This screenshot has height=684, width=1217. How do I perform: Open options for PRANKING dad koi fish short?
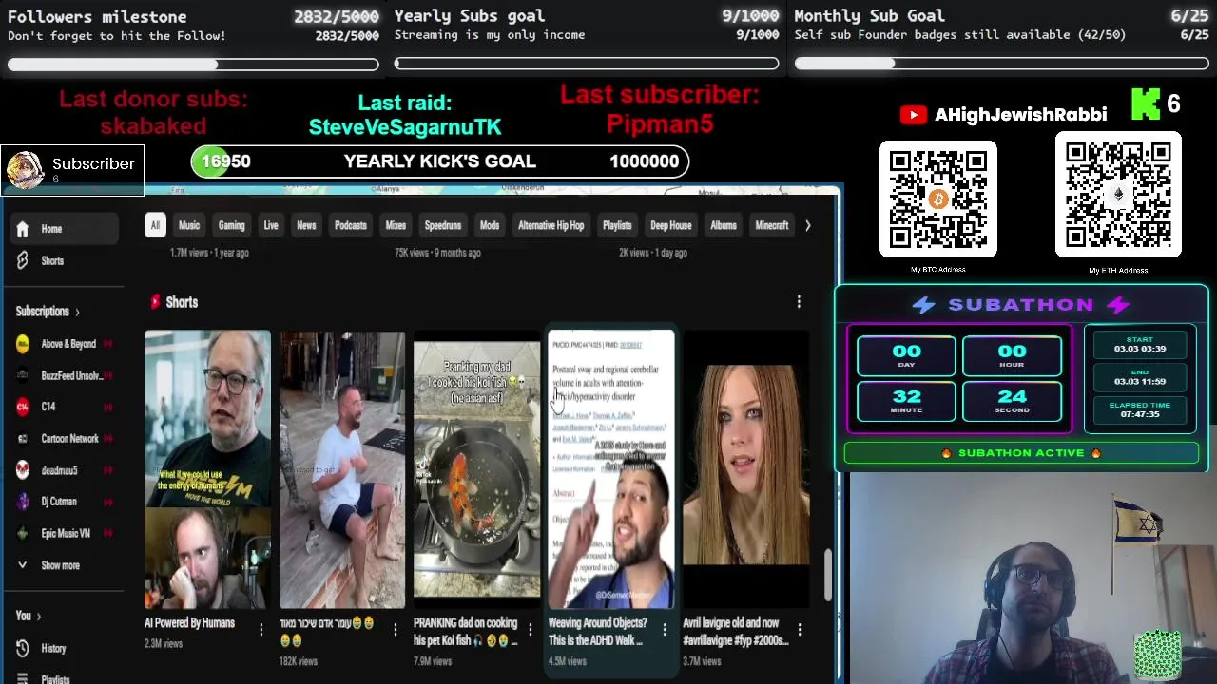tap(530, 628)
